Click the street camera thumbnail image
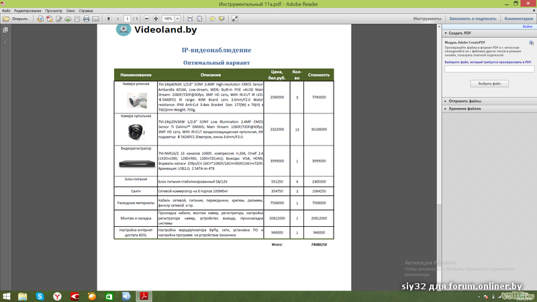This screenshot has width=537, height=302. point(137,100)
